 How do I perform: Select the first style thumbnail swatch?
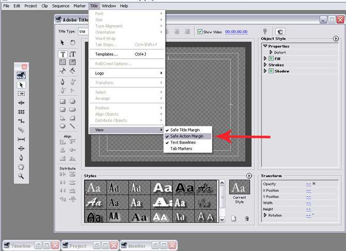[x=92, y=187]
